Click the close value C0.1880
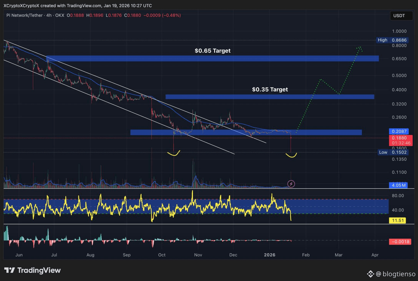This screenshot has width=418, height=281. click(x=133, y=15)
